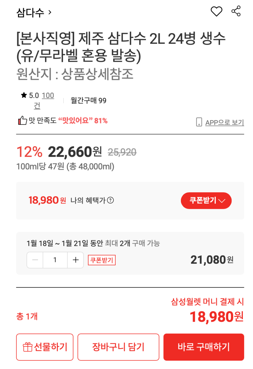Tap the question mark help icon
This screenshot has width=253, height=369.
tap(110, 200)
